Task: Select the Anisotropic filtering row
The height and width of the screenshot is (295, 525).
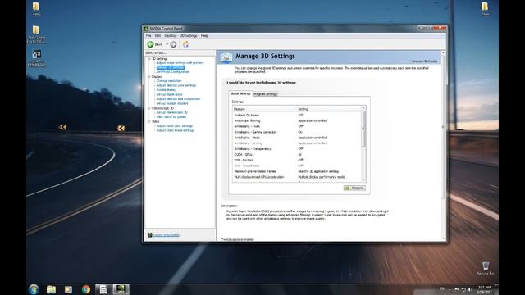Action: 297,121
